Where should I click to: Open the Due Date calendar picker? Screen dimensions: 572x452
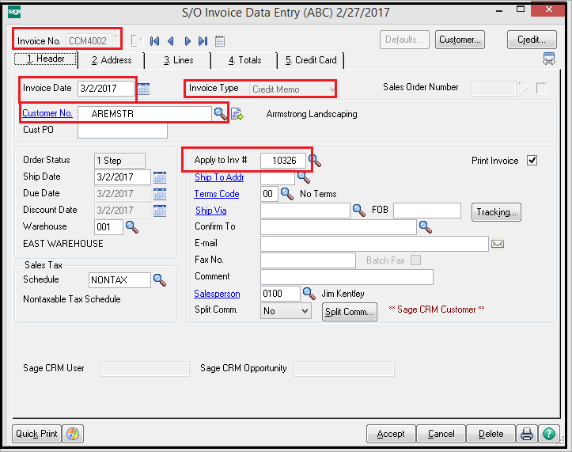[160, 194]
